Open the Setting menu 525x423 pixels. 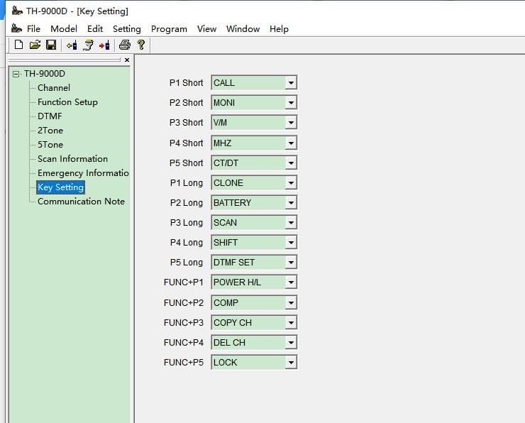point(127,29)
